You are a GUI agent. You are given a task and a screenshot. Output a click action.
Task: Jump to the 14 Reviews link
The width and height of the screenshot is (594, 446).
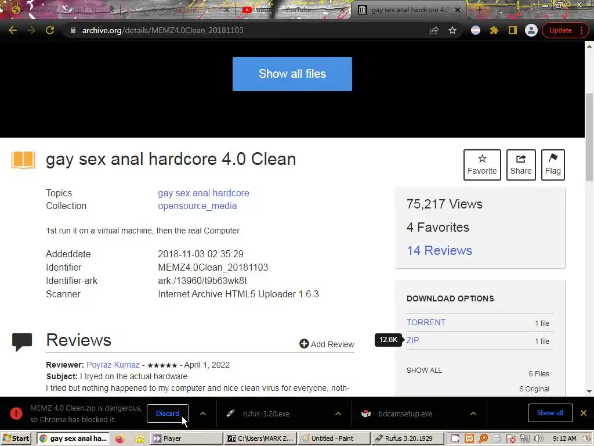(x=440, y=250)
